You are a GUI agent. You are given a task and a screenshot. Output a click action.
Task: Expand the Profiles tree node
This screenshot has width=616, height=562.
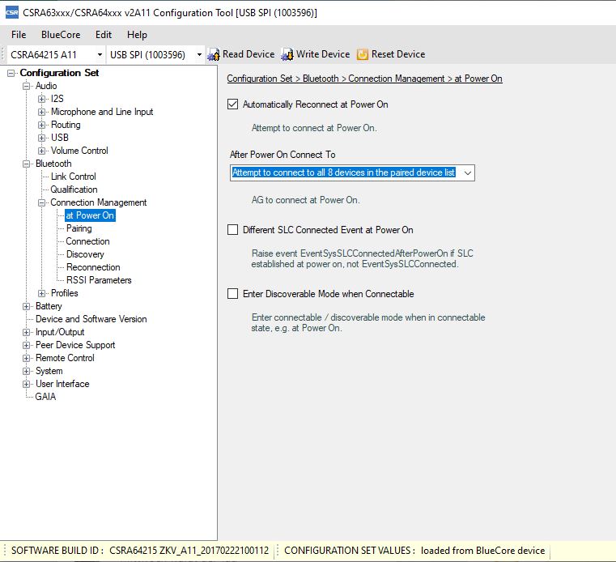tap(42, 293)
